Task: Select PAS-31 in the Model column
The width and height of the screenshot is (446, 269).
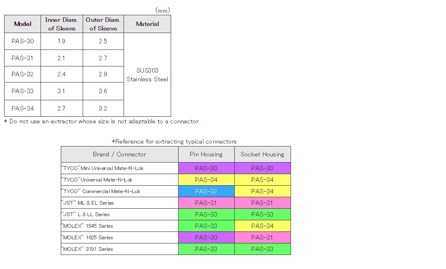Action: (22, 58)
